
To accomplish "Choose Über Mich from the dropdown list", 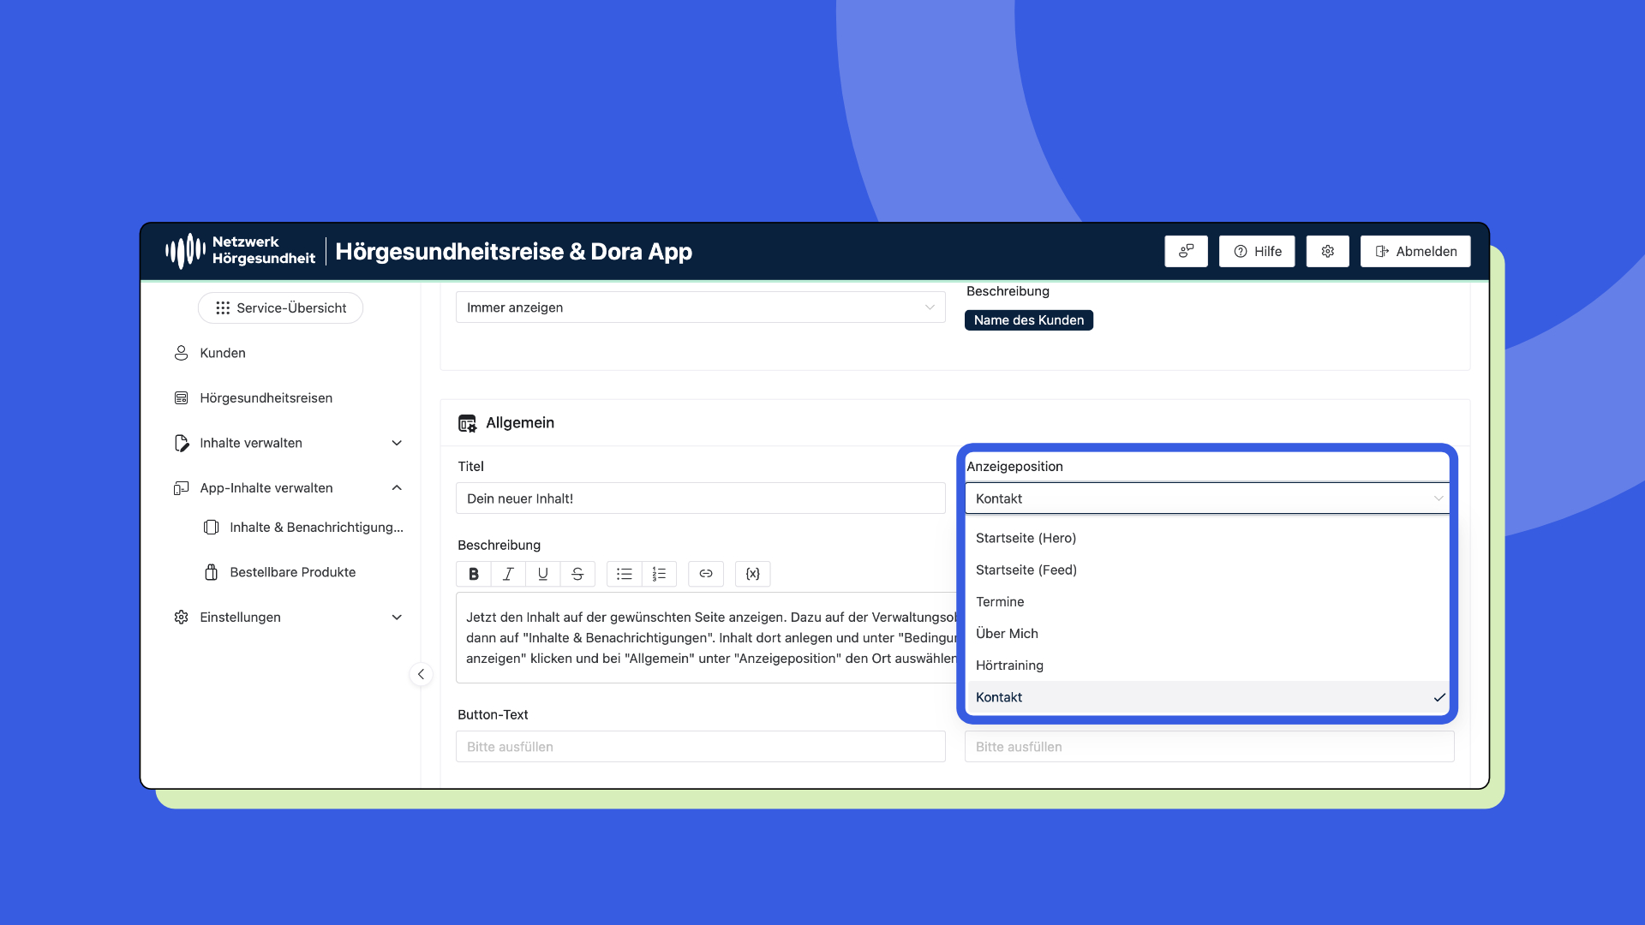I will [x=1207, y=634].
